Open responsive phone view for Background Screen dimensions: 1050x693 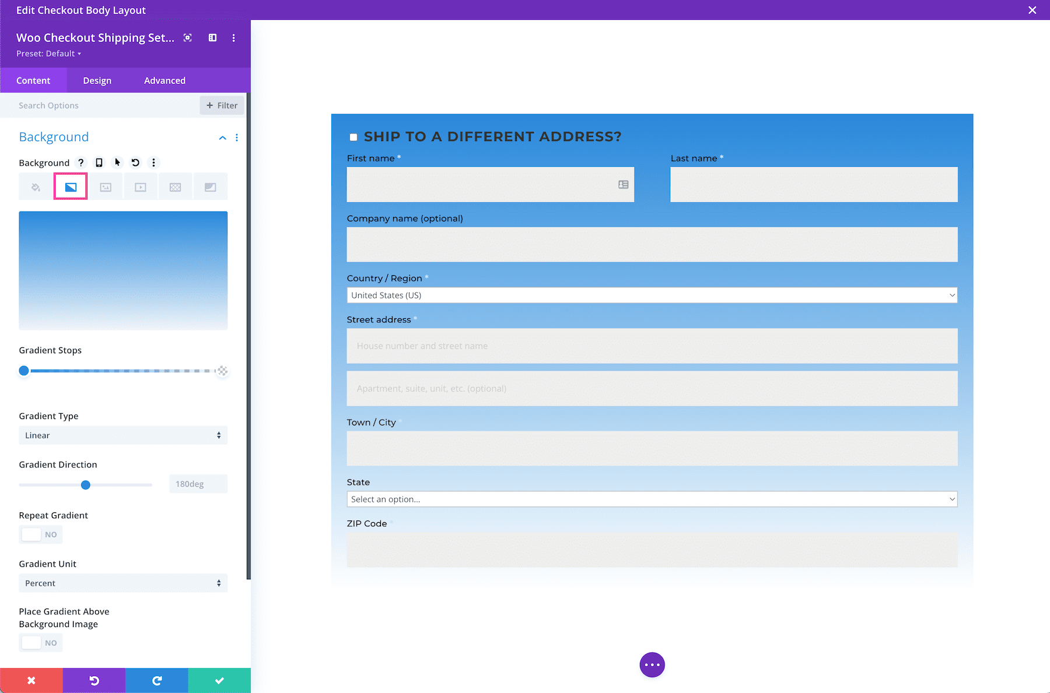99,163
